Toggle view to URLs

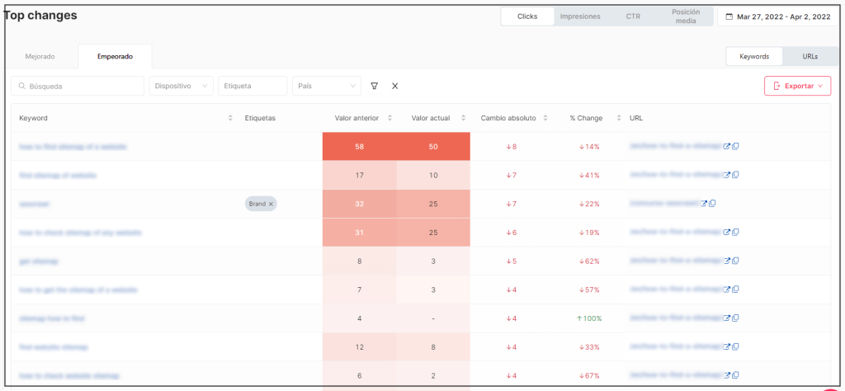click(x=810, y=56)
